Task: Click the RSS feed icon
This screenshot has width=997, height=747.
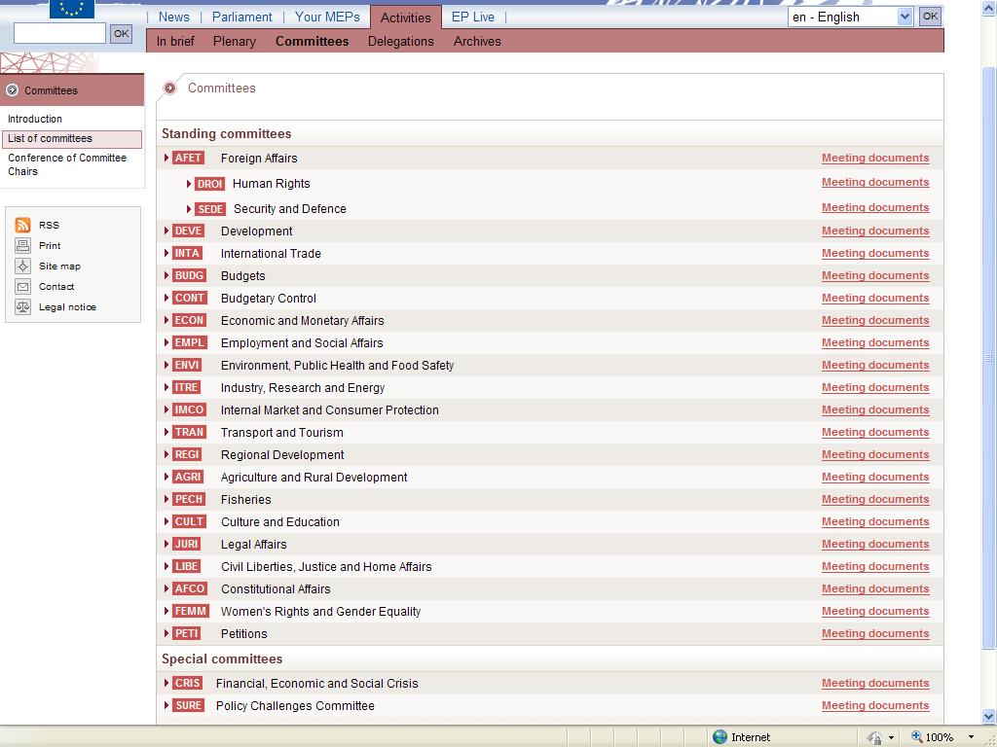Action: click(x=22, y=225)
